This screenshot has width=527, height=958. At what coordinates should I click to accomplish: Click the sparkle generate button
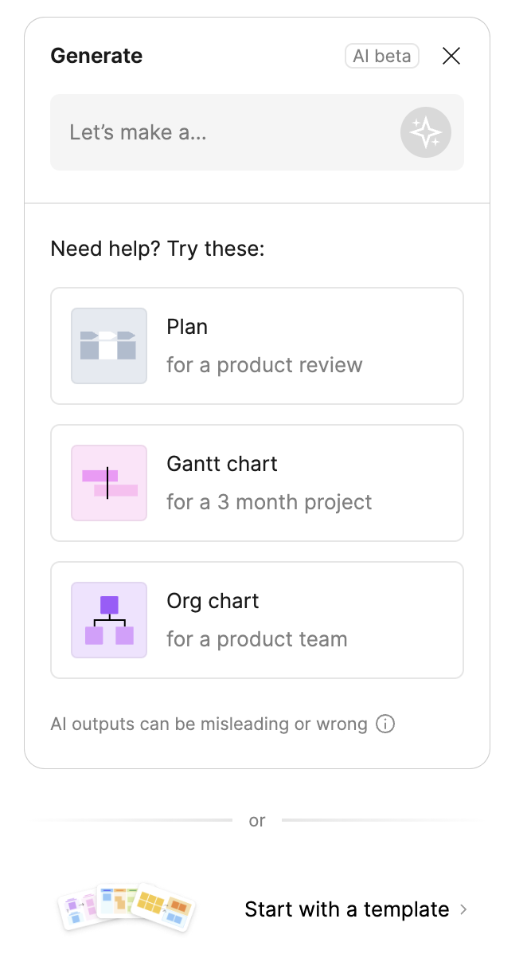click(x=425, y=132)
